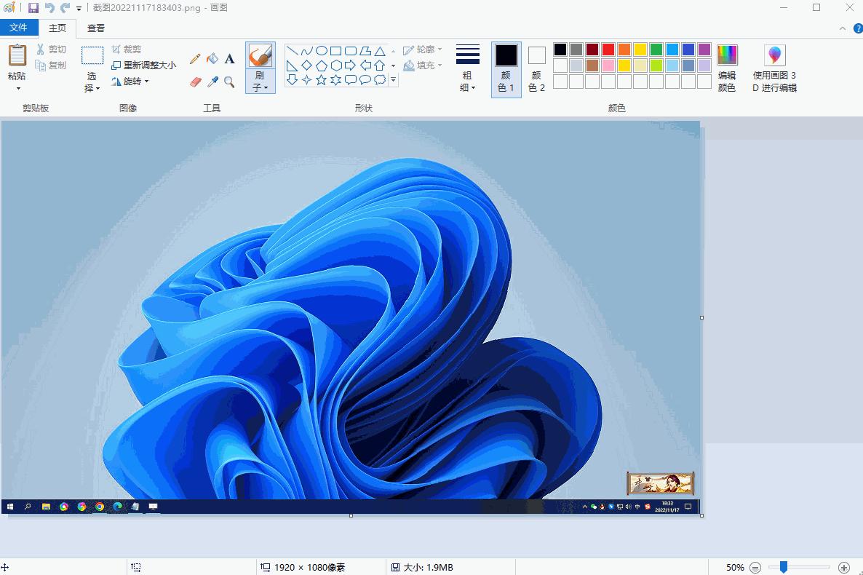Select the Pencil tool
The height and width of the screenshot is (575, 863).
[x=194, y=58]
